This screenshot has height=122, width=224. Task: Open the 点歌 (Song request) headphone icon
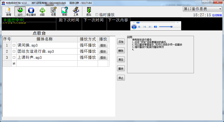coord(42,11)
